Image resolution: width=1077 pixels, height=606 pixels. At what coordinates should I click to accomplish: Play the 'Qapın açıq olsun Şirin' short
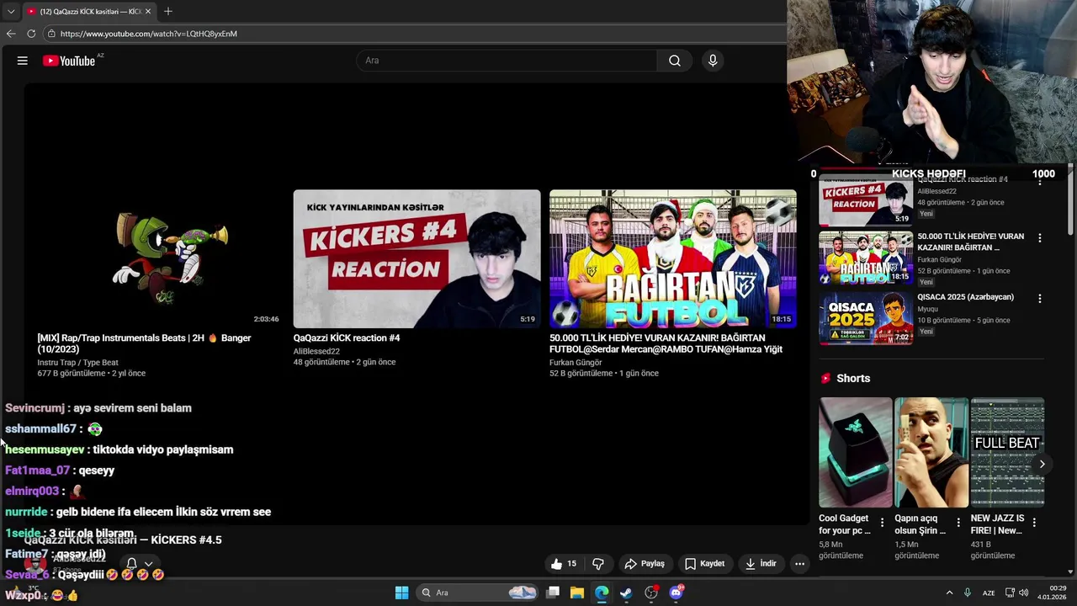pyautogui.click(x=931, y=453)
